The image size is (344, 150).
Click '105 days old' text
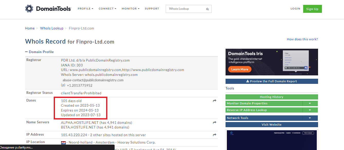coord(71,101)
